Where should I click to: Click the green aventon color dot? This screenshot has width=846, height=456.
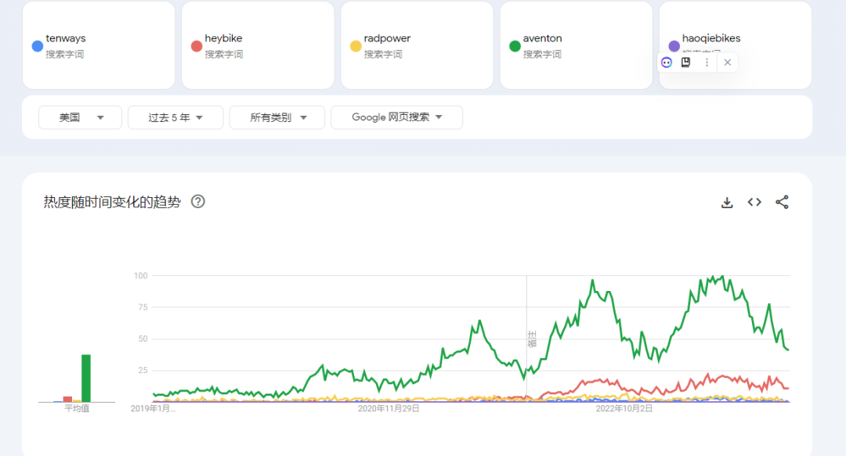coord(515,46)
